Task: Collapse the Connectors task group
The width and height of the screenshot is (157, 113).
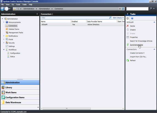Action: click(154, 49)
